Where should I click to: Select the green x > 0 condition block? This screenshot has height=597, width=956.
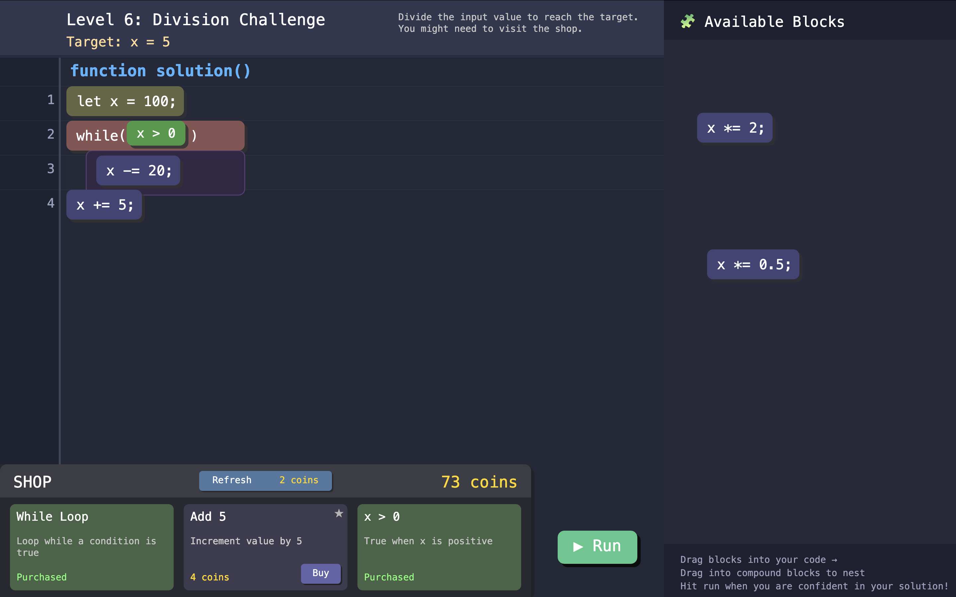point(156,133)
